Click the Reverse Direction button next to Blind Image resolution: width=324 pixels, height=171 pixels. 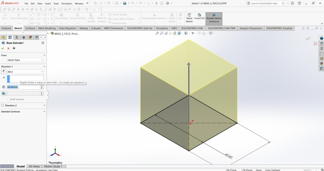click(x=4, y=71)
